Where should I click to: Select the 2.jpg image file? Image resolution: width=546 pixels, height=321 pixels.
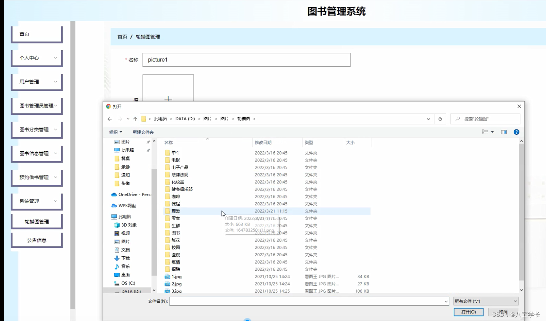pyautogui.click(x=176, y=284)
